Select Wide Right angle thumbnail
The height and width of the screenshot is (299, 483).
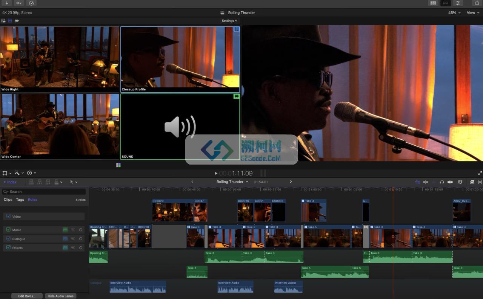pyautogui.click(x=60, y=59)
